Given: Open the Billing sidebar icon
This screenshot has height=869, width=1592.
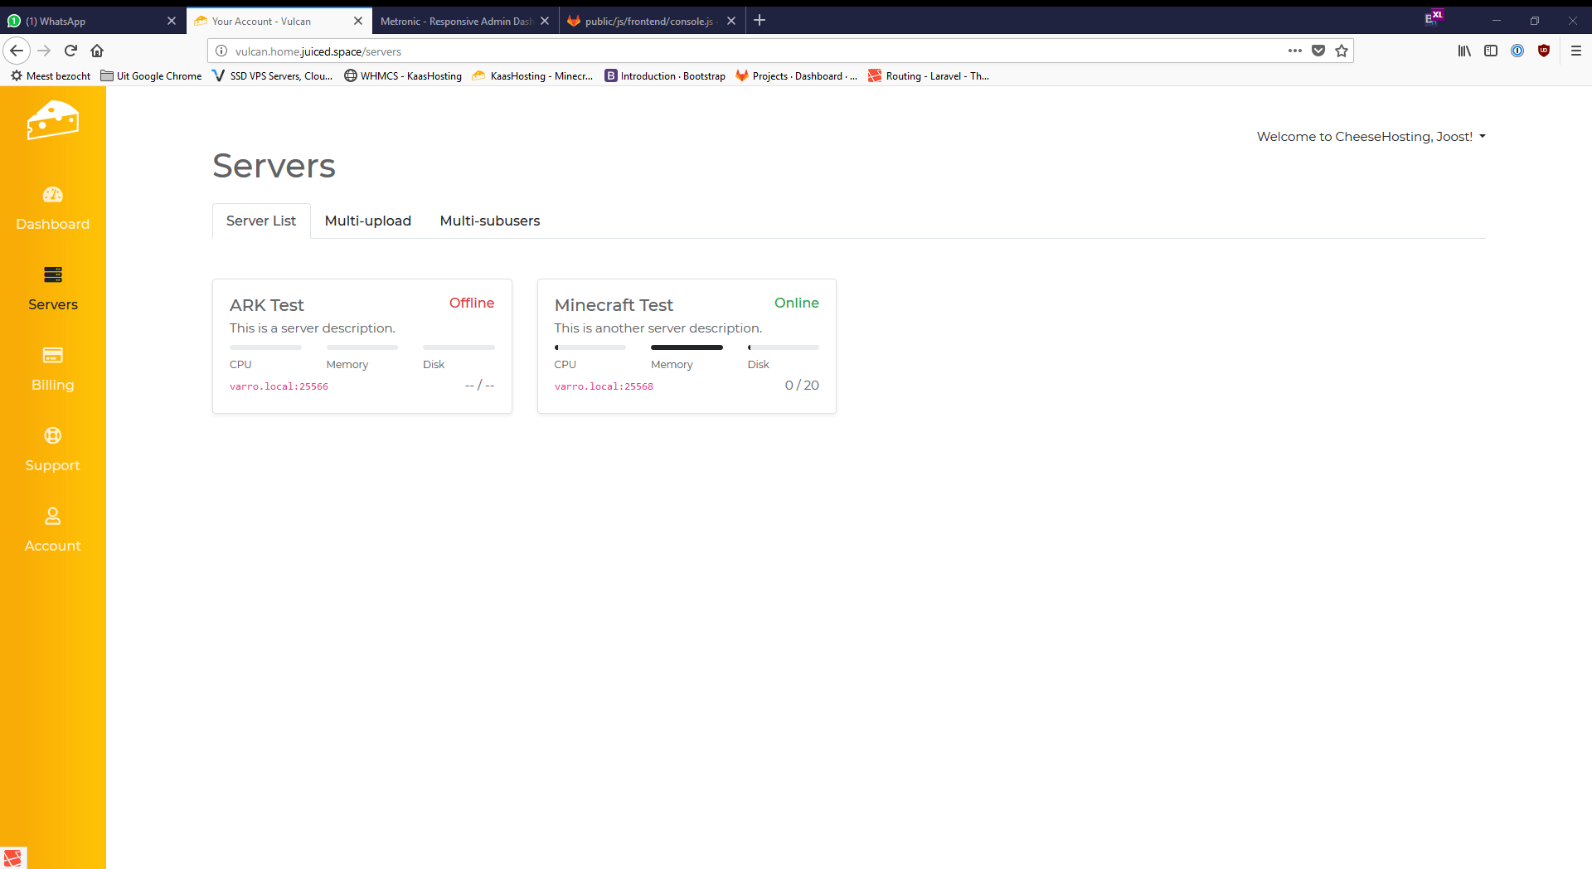Looking at the screenshot, I should pos(52,356).
